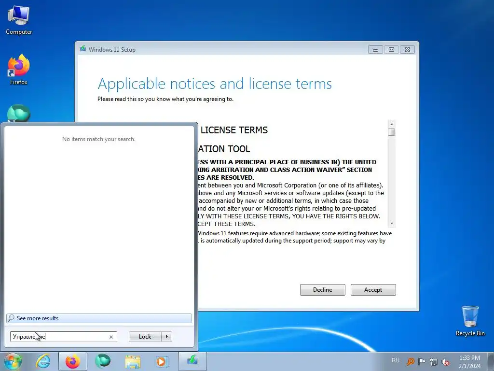
Task: Minimize the Windows 11 Setup window
Action: [375, 50]
